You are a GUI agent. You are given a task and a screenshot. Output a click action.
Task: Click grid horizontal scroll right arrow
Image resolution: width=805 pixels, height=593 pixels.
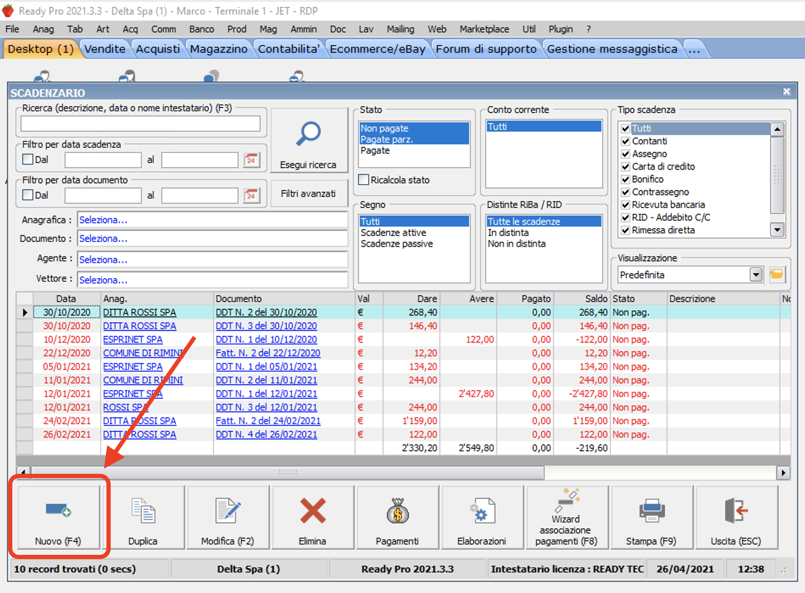(783, 472)
